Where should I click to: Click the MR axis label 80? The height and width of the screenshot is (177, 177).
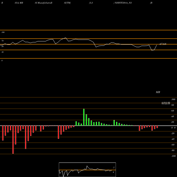[x=173, y=105]
